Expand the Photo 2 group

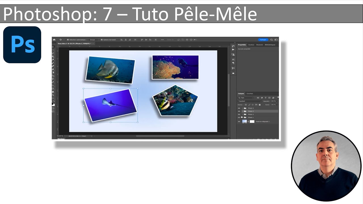click(x=242, y=111)
